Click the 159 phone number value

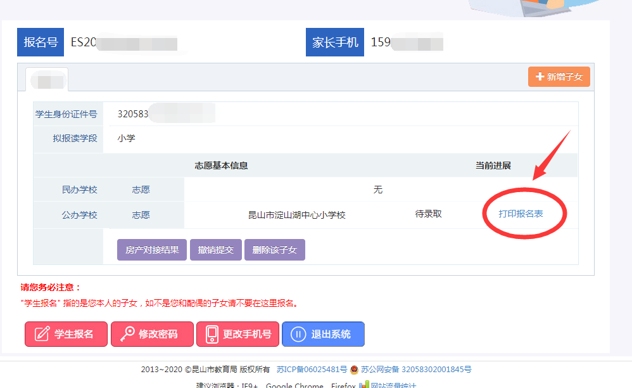(x=381, y=42)
